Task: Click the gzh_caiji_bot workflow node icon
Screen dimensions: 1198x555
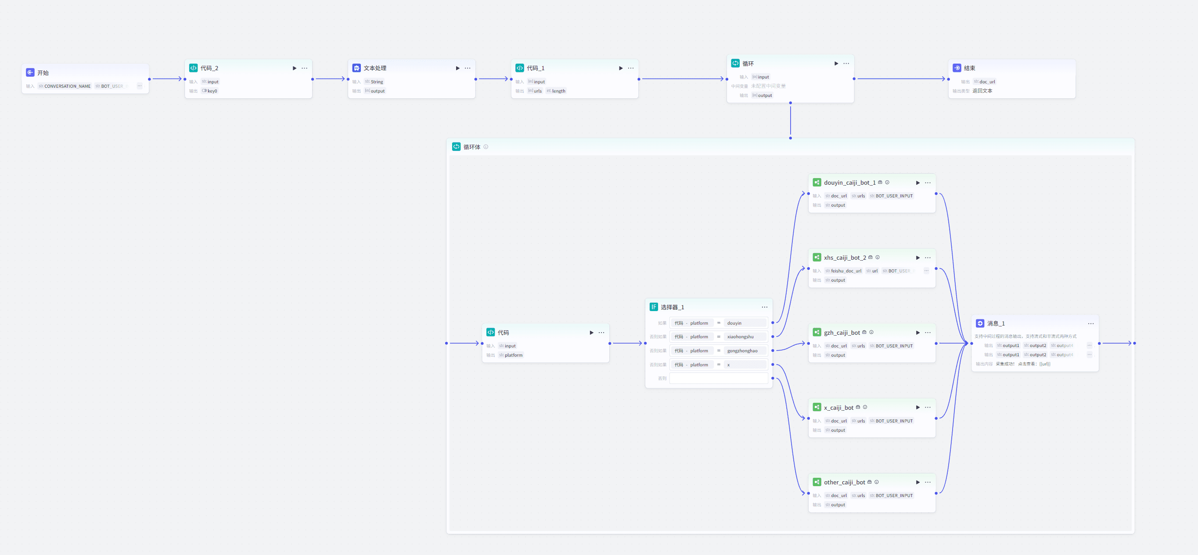Action: coord(817,333)
